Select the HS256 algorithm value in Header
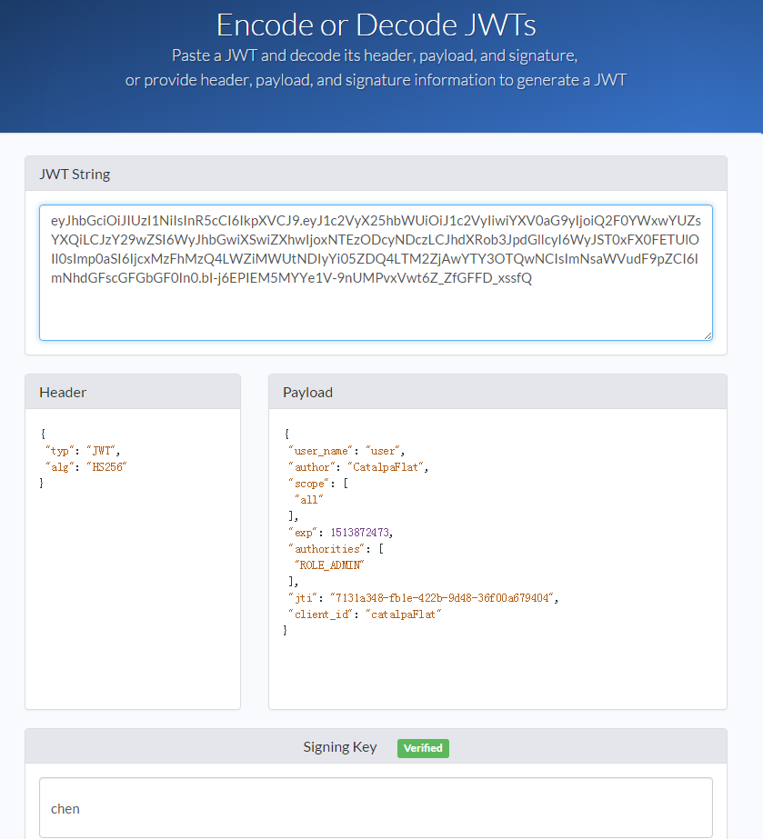Image resolution: width=763 pixels, height=839 pixels. tap(109, 466)
